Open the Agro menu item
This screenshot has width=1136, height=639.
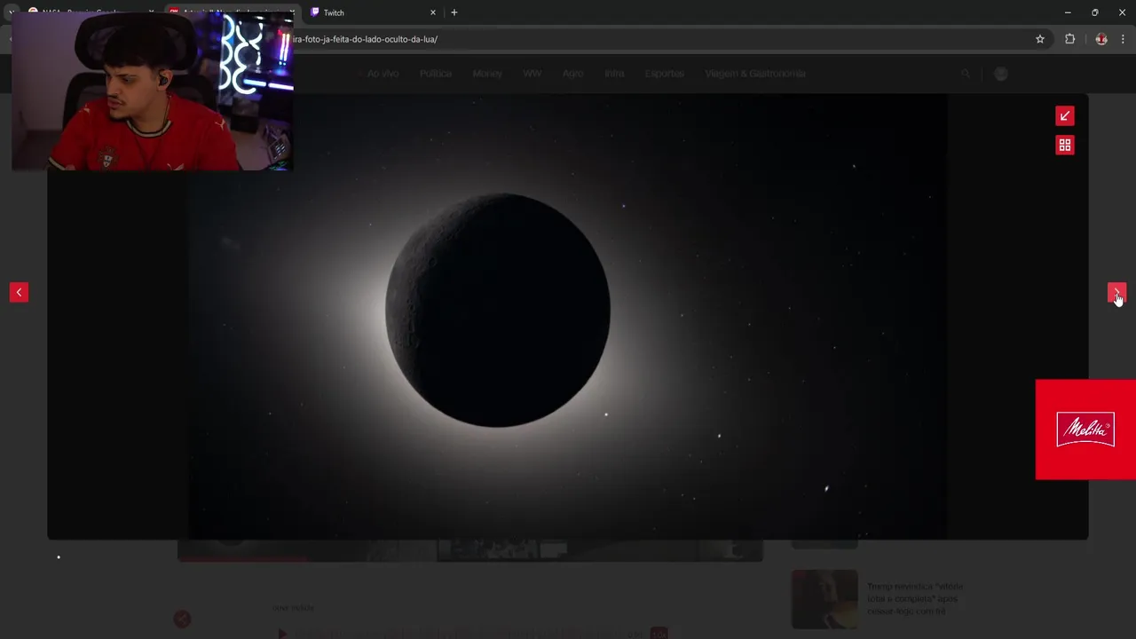click(x=572, y=74)
